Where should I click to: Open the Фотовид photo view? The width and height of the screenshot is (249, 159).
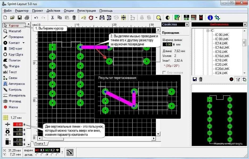pyautogui.click(x=12, y=101)
